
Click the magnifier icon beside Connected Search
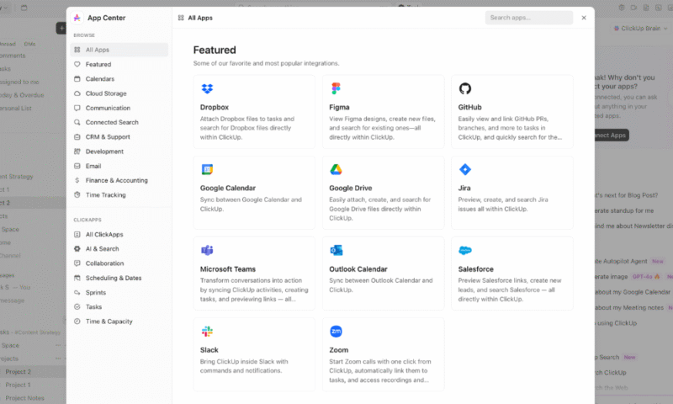click(77, 122)
